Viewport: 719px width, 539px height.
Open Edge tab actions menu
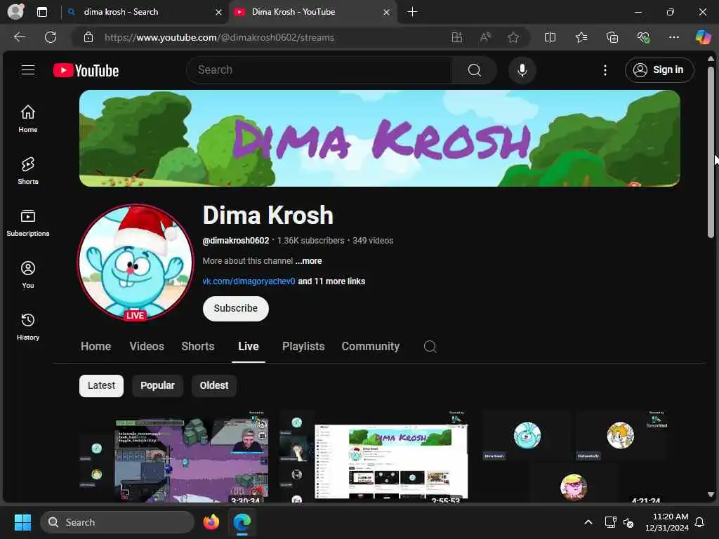(x=41, y=12)
